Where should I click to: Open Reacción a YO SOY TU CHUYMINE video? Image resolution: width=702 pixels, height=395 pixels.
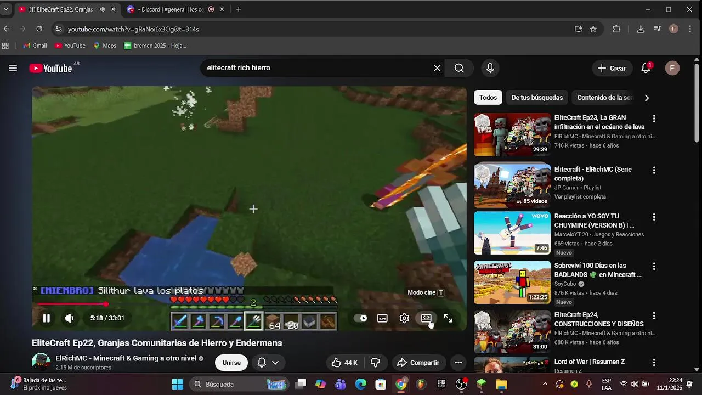(594, 221)
